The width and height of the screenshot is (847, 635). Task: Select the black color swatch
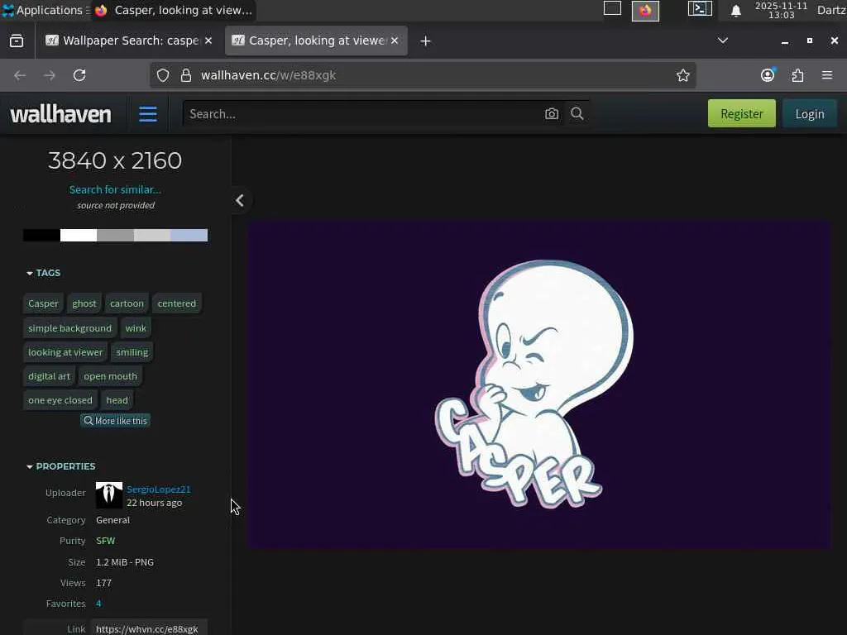pos(41,236)
